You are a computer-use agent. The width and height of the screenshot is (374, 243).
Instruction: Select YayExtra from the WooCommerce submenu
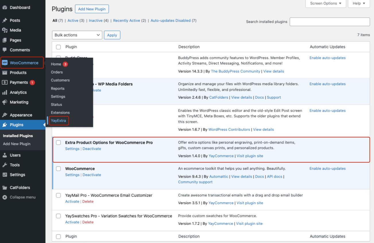58,121
